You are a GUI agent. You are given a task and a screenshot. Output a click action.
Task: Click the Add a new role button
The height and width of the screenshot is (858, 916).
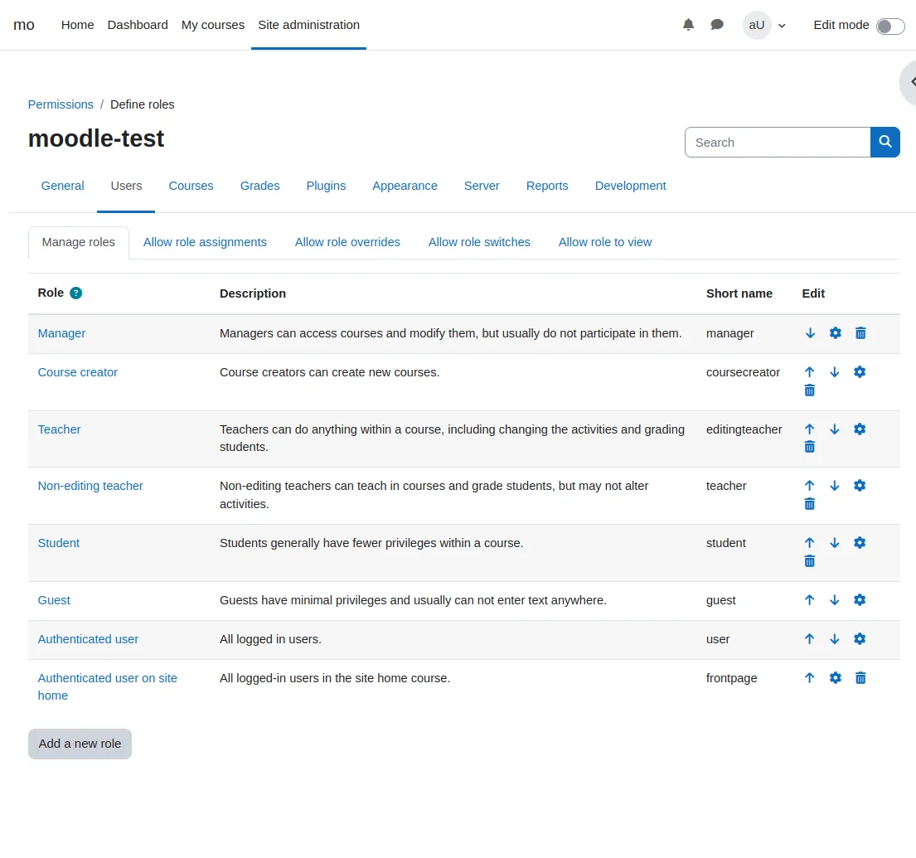point(80,744)
